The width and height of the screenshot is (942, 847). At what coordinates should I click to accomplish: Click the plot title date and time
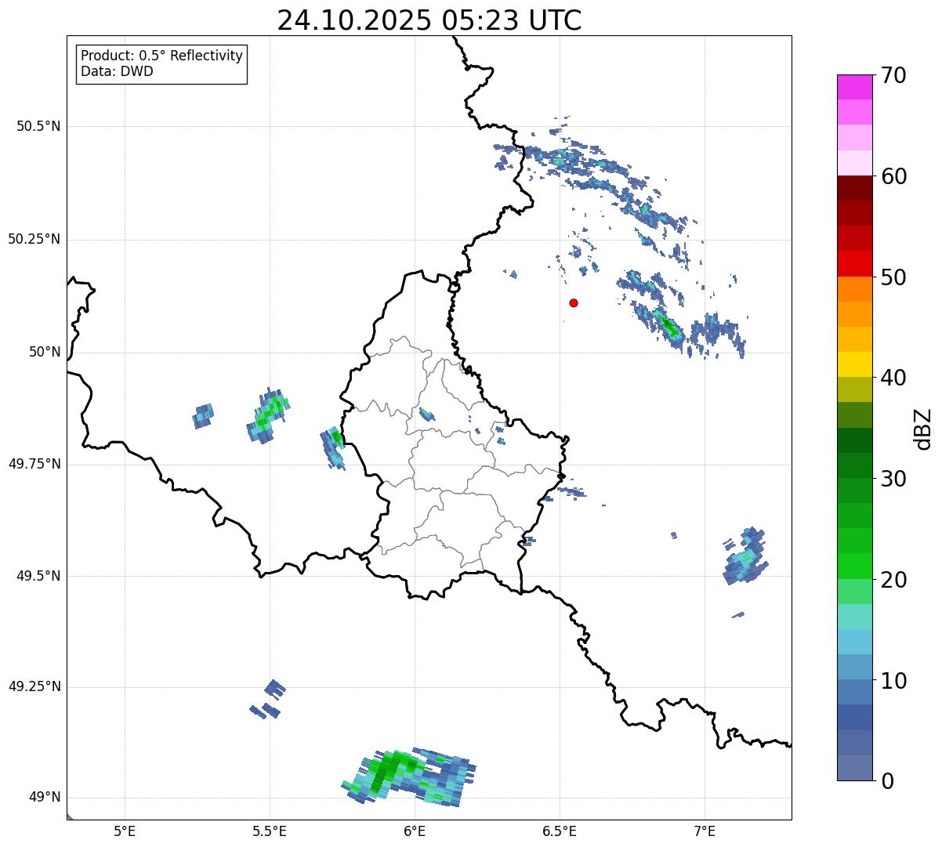(429, 20)
